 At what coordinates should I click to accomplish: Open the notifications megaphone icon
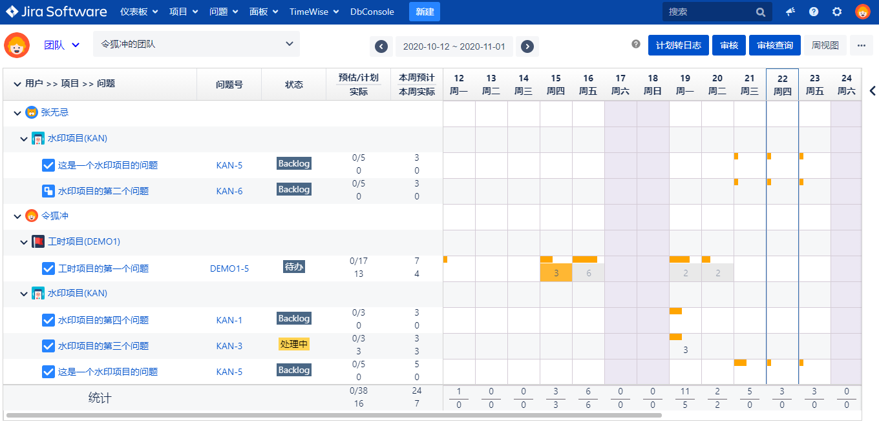click(790, 12)
